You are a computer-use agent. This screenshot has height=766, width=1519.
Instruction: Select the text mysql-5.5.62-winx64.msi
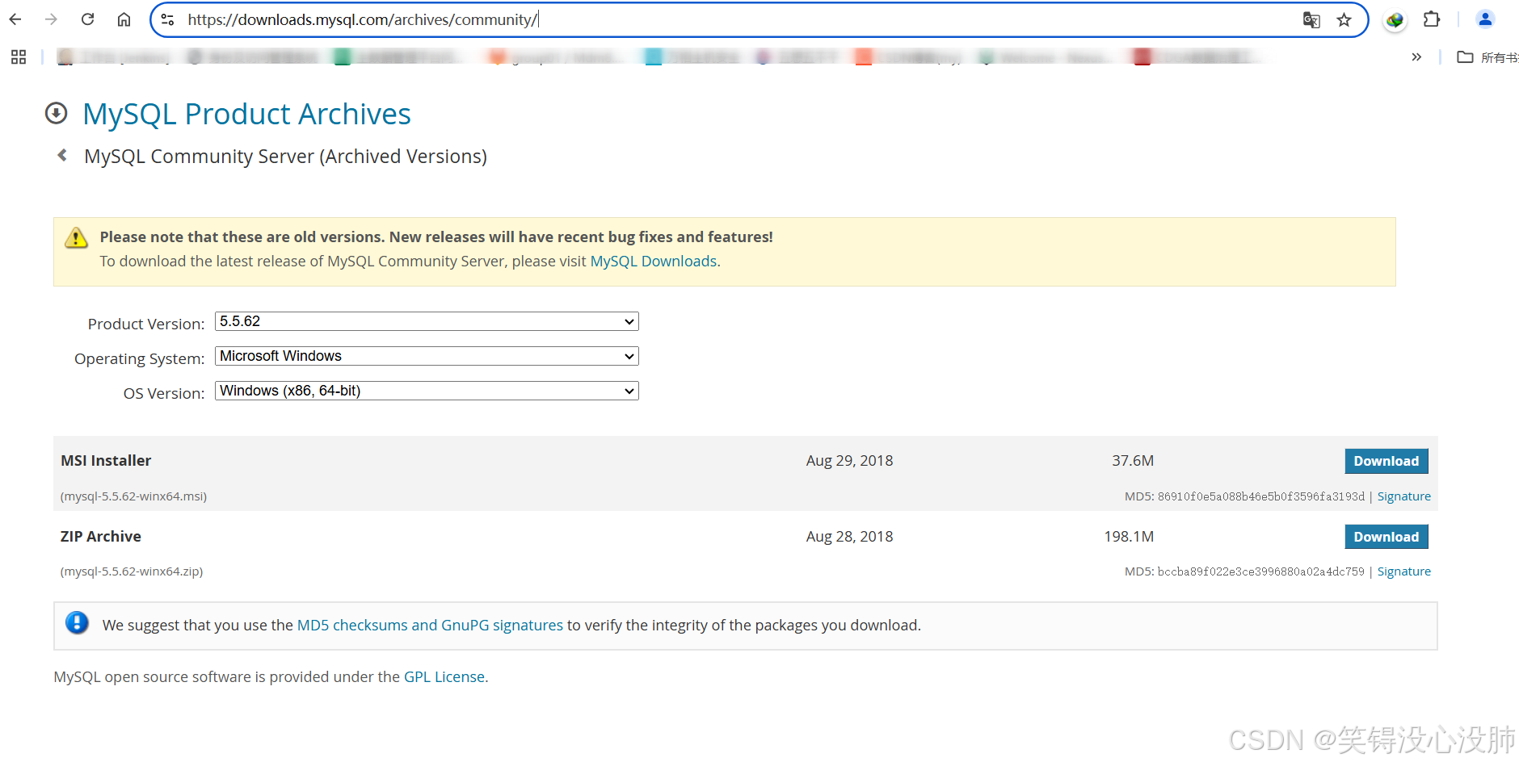coord(134,496)
